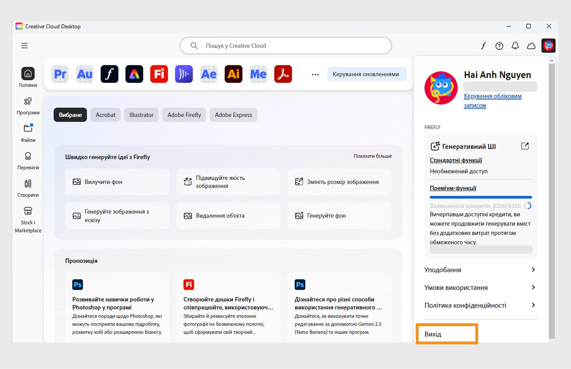Show more apps with ellipsis button
Viewport: 571px width, 369px height.
click(315, 75)
